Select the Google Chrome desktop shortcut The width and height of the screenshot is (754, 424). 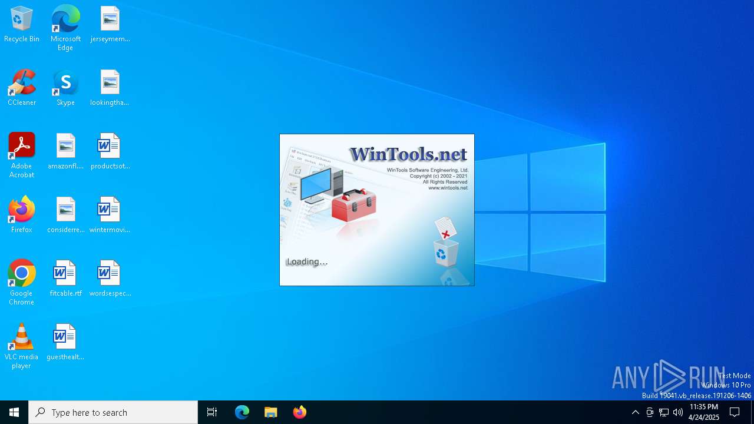[22, 283]
